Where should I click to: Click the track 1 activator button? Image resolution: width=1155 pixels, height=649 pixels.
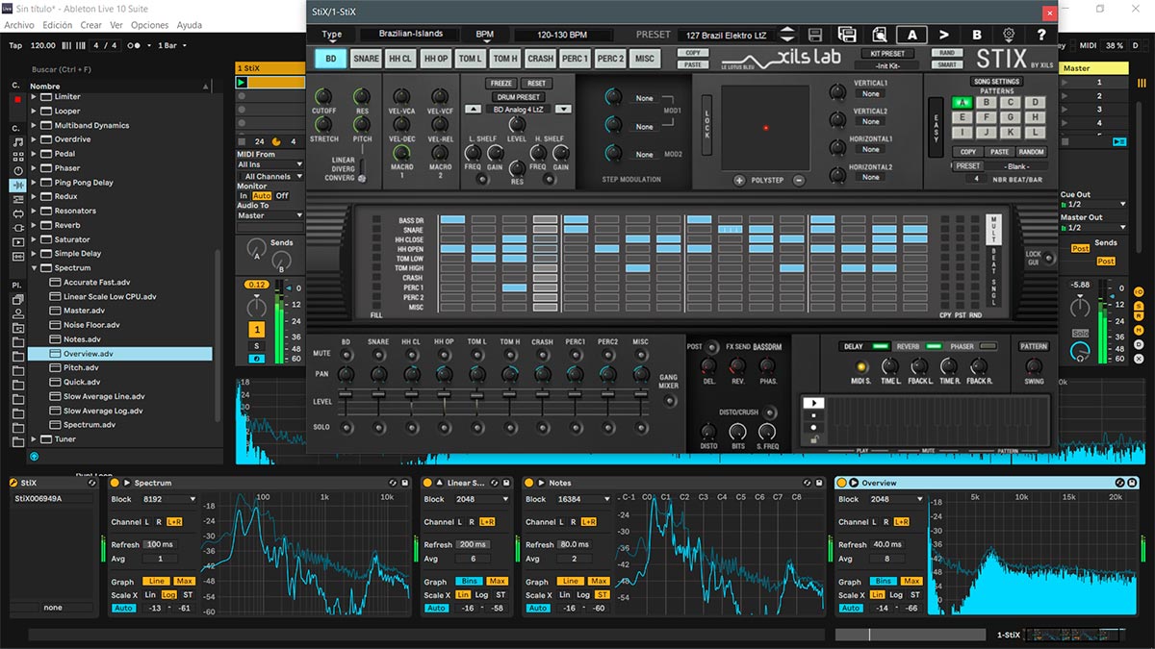point(256,331)
